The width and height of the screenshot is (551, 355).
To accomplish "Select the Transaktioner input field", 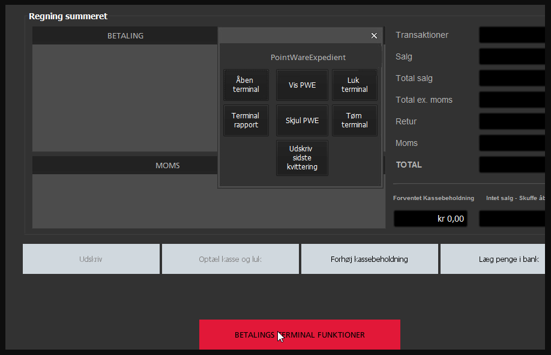I will pos(514,34).
